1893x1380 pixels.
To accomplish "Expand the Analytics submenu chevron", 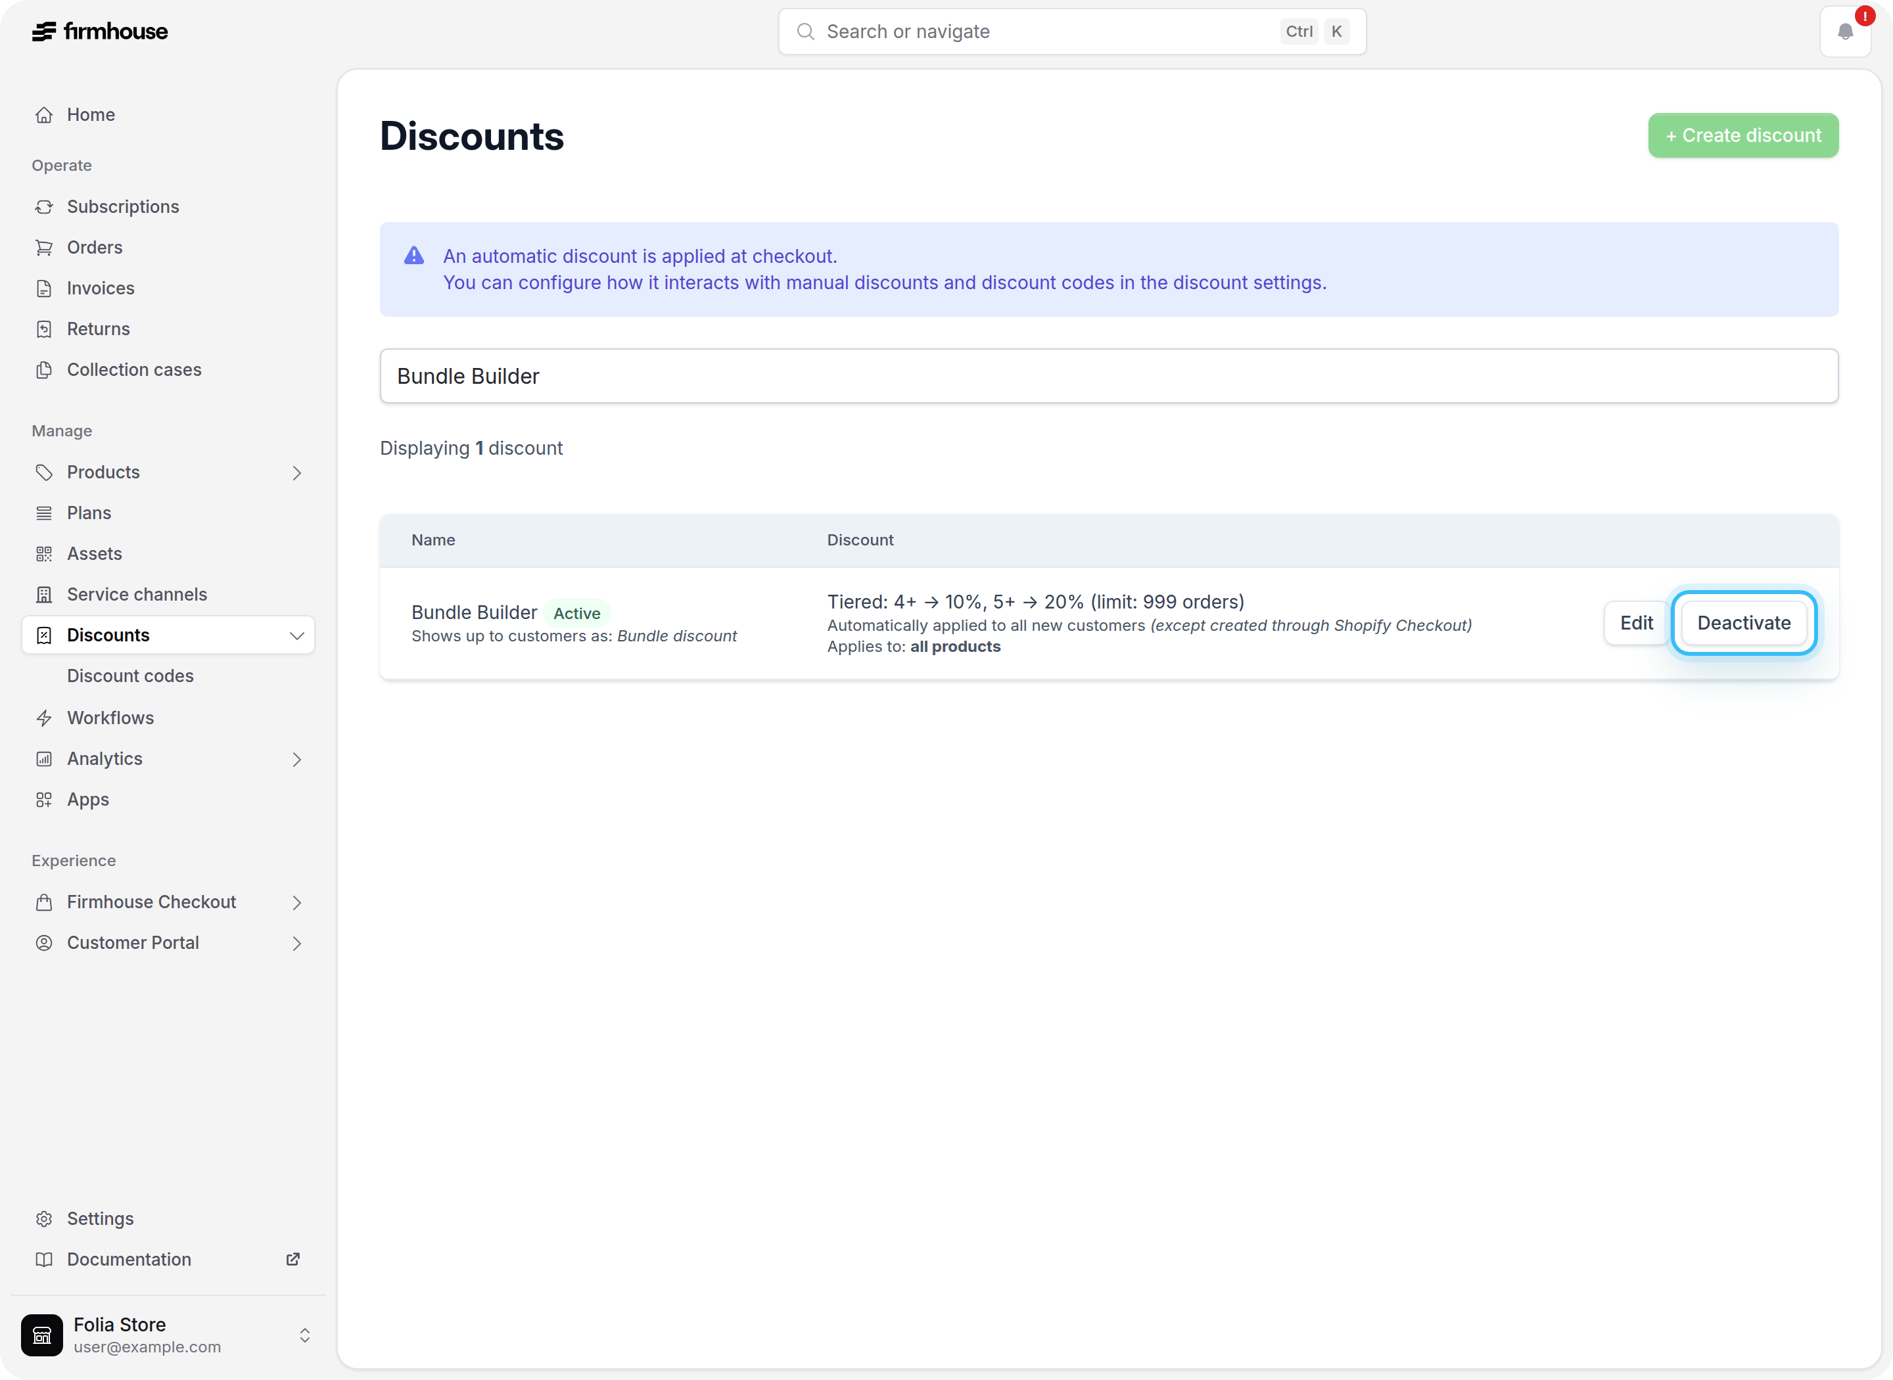I will point(296,760).
